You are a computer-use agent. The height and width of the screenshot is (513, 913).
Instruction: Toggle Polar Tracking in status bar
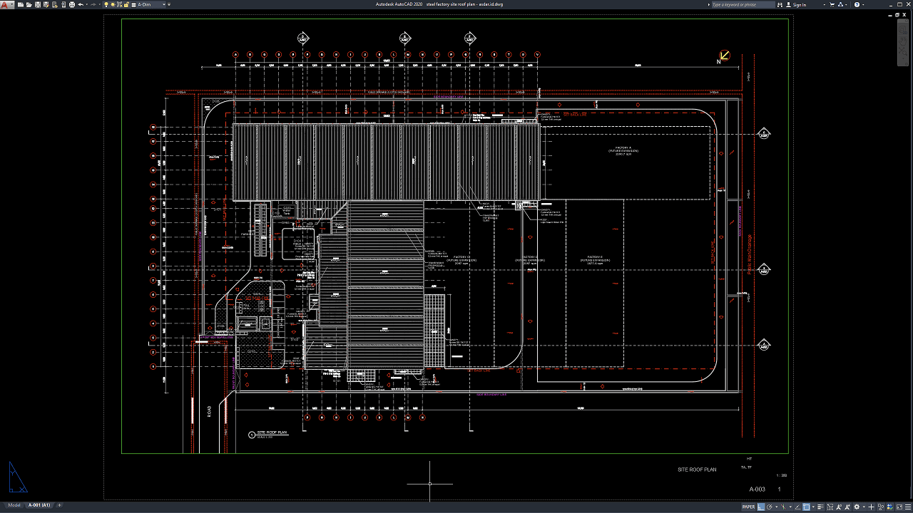click(x=770, y=507)
